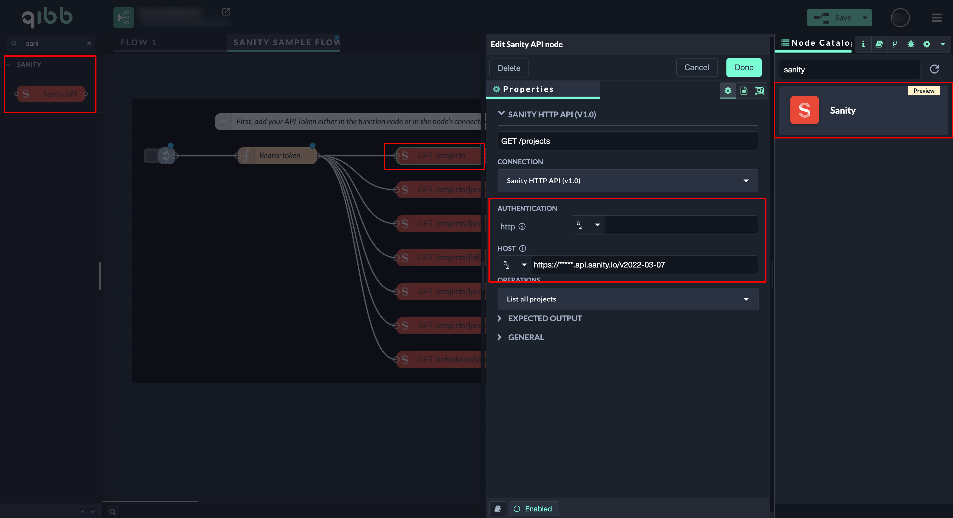Toggle the inject node button on canvas
Image resolution: width=953 pixels, height=518 pixels.
tap(151, 155)
